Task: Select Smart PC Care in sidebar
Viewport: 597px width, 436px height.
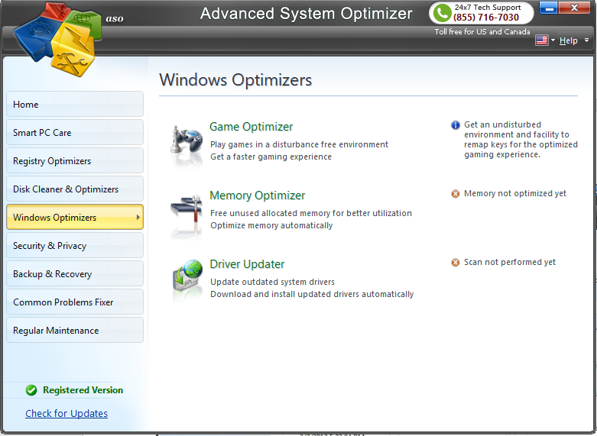Action: tap(74, 133)
